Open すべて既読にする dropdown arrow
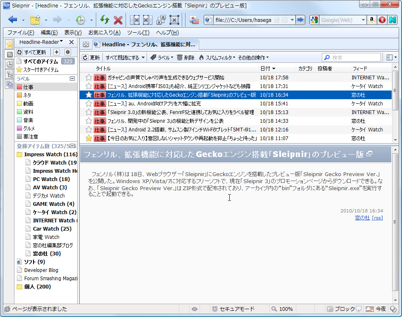This screenshot has height=317, width=402. pyautogui.click(x=143, y=58)
